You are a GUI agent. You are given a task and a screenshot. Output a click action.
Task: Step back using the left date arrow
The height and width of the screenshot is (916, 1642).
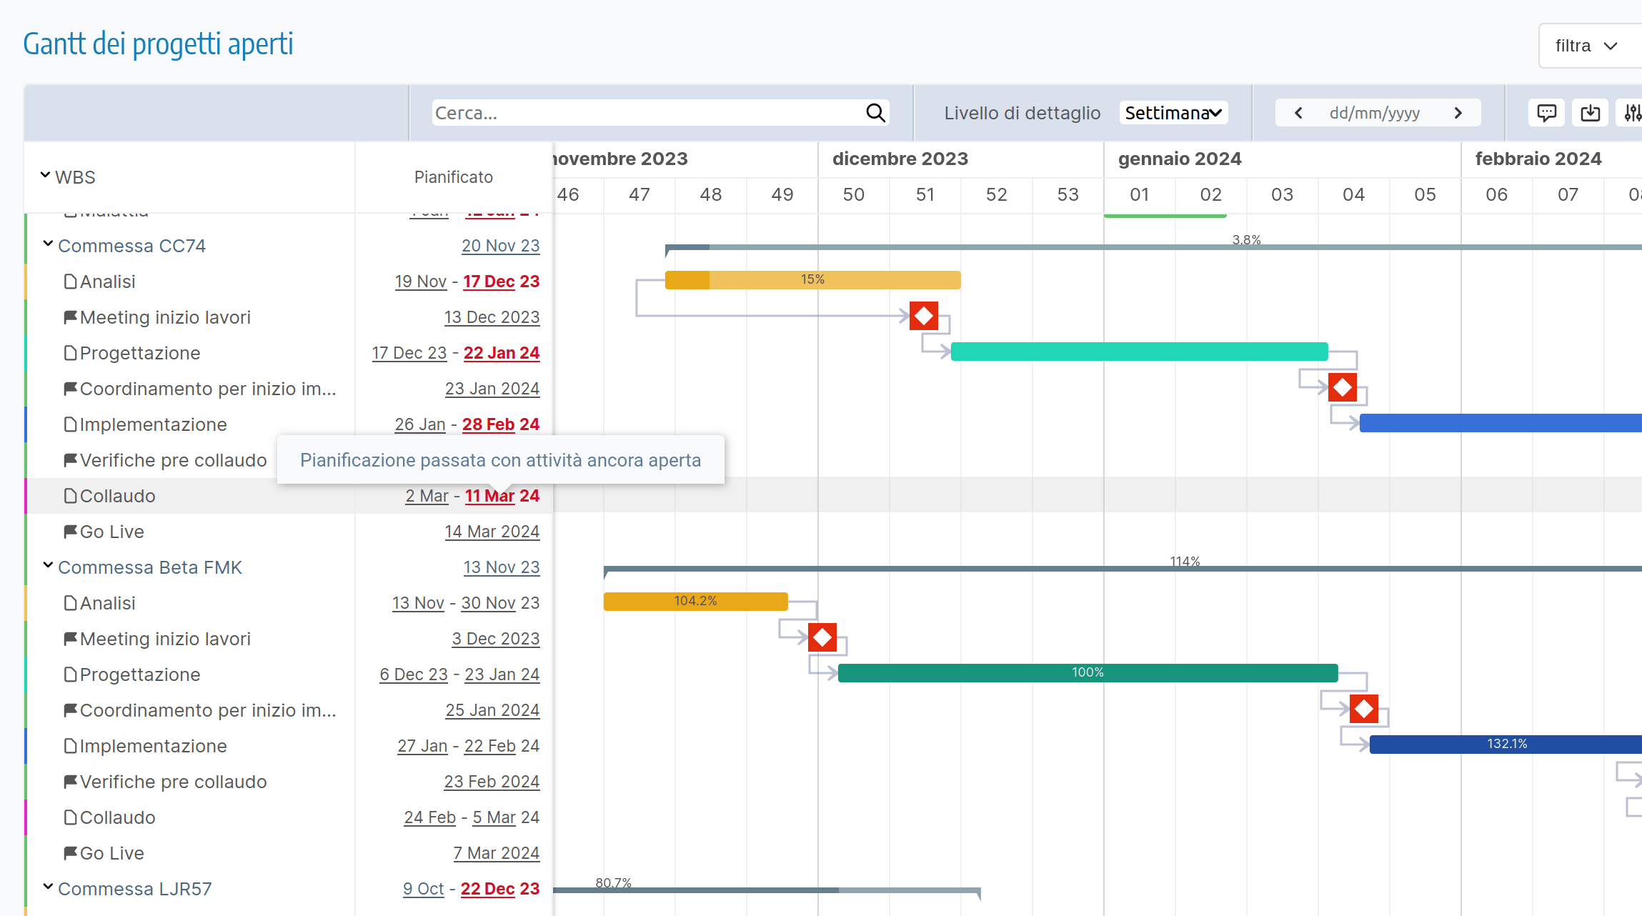pyautogui.click(x=1298, y=112)
